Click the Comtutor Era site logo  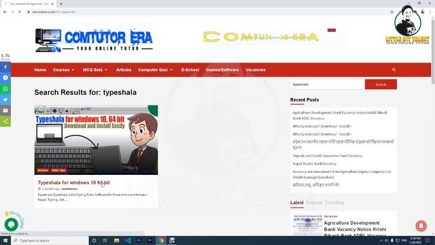click(94, 40)
